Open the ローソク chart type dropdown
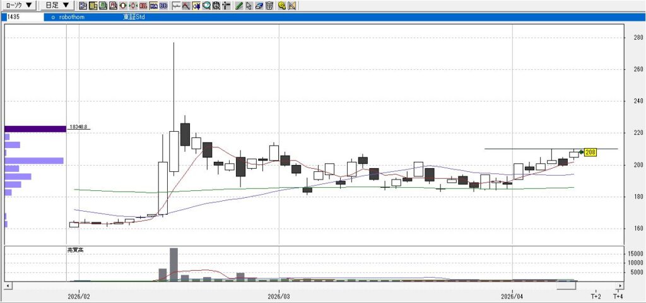This screenshot has width=646, height=303. (x=18, y=6)
